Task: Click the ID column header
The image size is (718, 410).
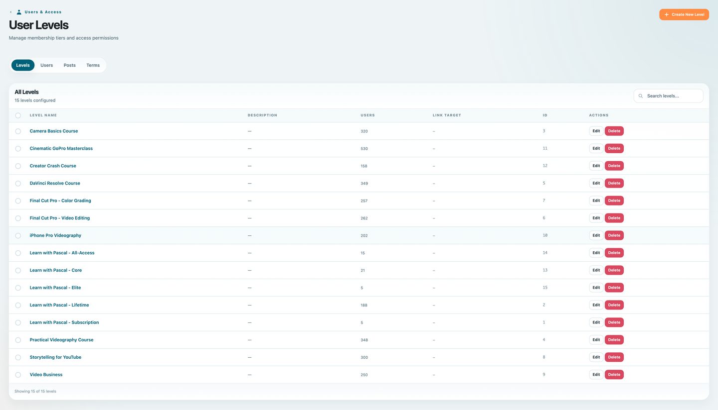Action: pos(545,115)
